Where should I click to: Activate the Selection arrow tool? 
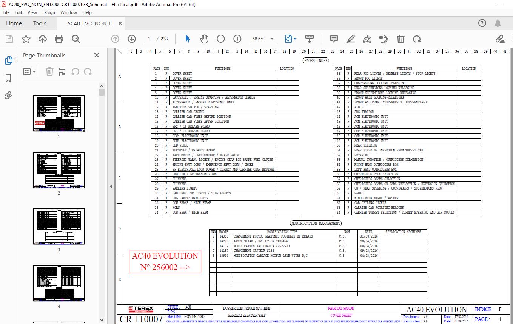tap(188, 39)
